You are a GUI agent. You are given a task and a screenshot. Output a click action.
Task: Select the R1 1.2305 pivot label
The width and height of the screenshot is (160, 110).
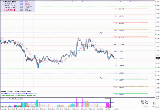(x=120, y=37)
